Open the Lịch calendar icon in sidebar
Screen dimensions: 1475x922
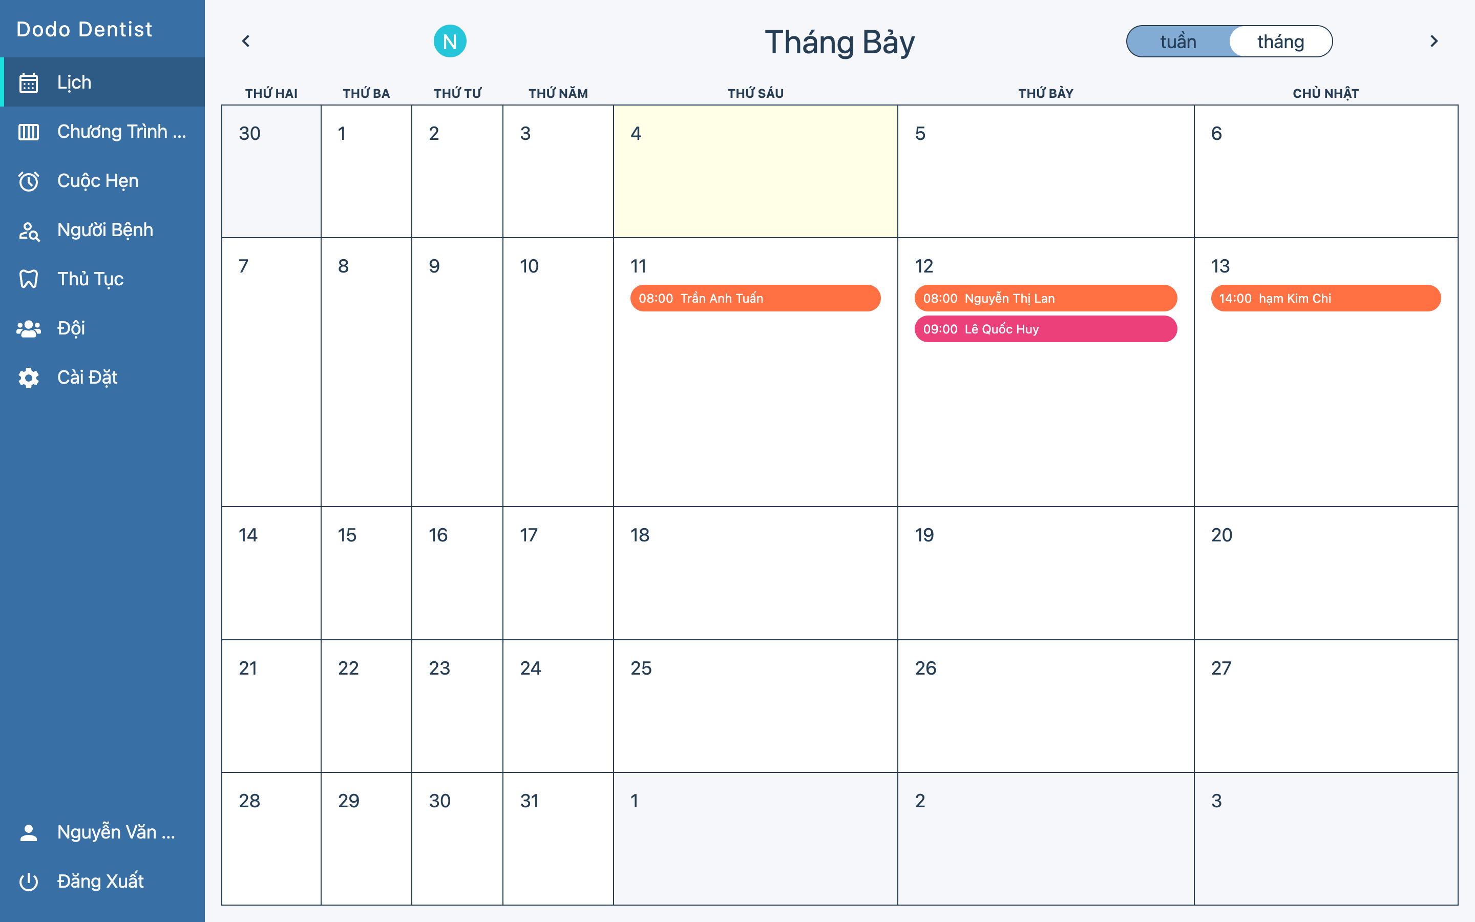pos(29,82)
